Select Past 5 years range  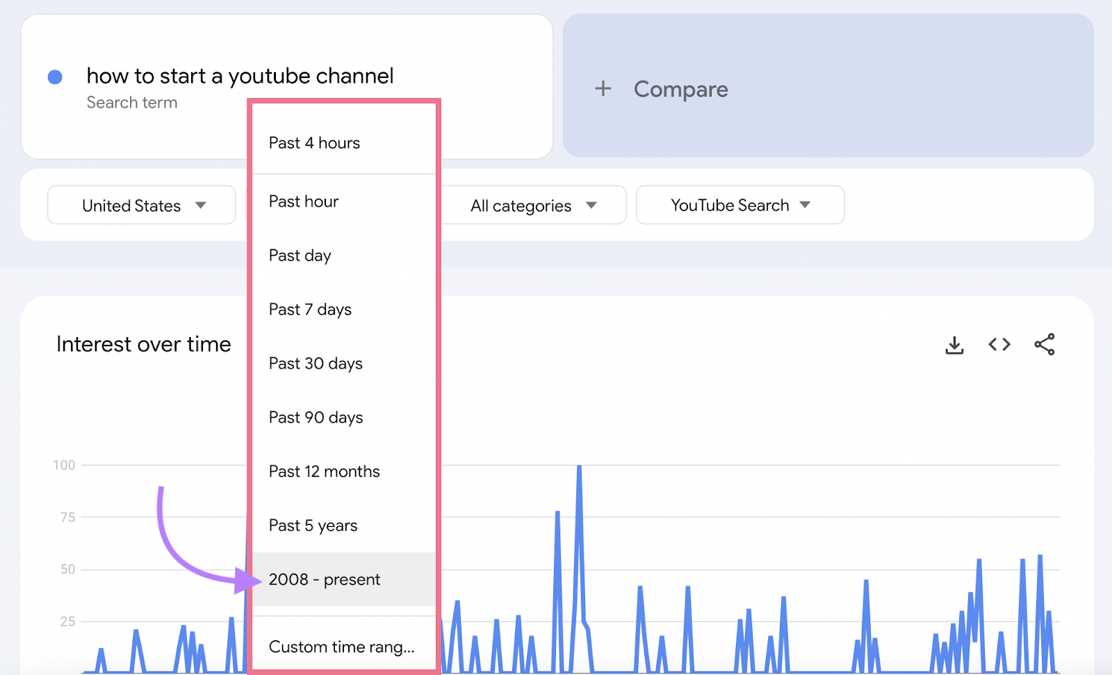click(343, 526)
